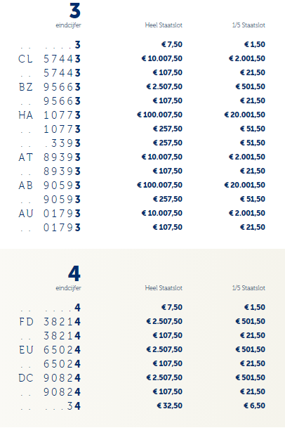Image resolution: width=285 pixels, height=428 pixels.
Task: Click € 20.001,50 in AB 90593 row
Action: click(x=244, y=185)
